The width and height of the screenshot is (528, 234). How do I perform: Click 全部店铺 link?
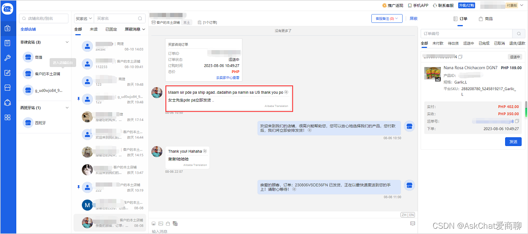(x=28, y=29)
